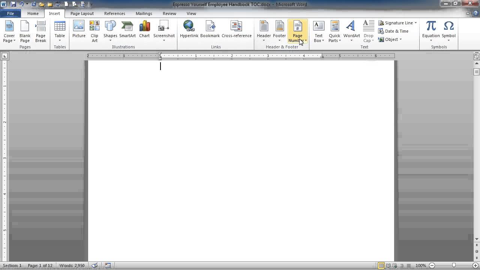Click the Word application icon
480x270 pixels.
click(x=4, y=4)
